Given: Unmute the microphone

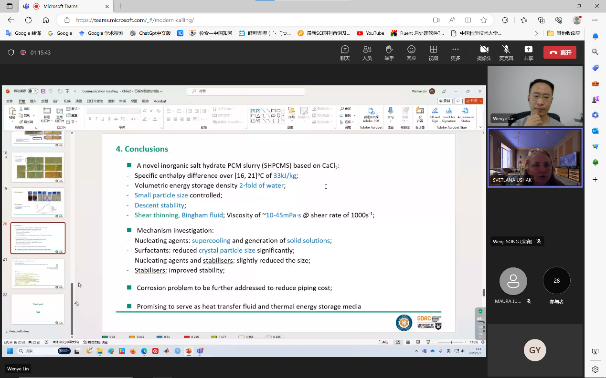Looking at the screenshot, I should tap(506, 52).
